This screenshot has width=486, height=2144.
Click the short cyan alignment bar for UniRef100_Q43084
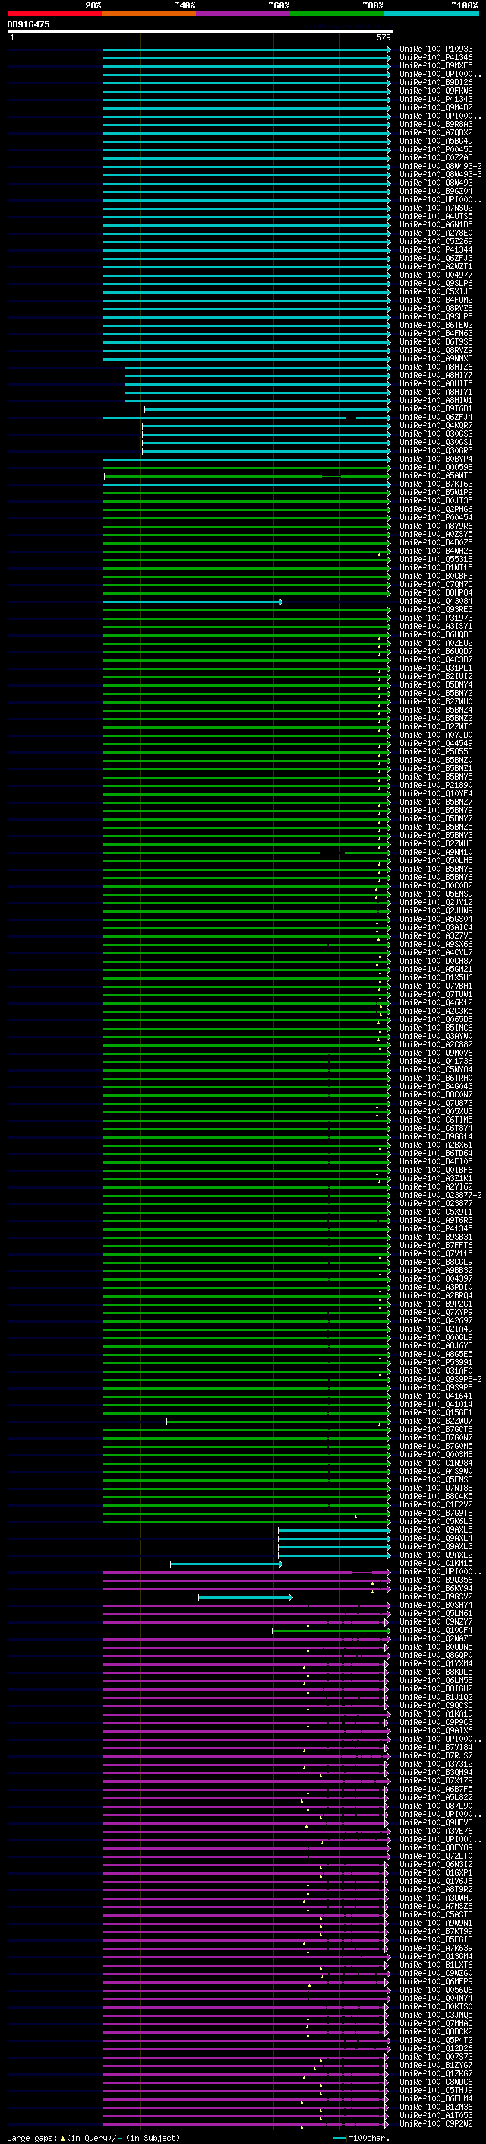193,602
